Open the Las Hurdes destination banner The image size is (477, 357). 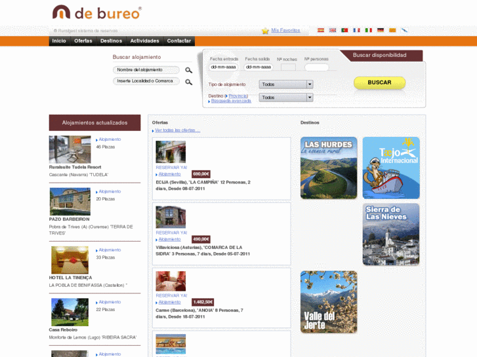[x=329, y=168]
